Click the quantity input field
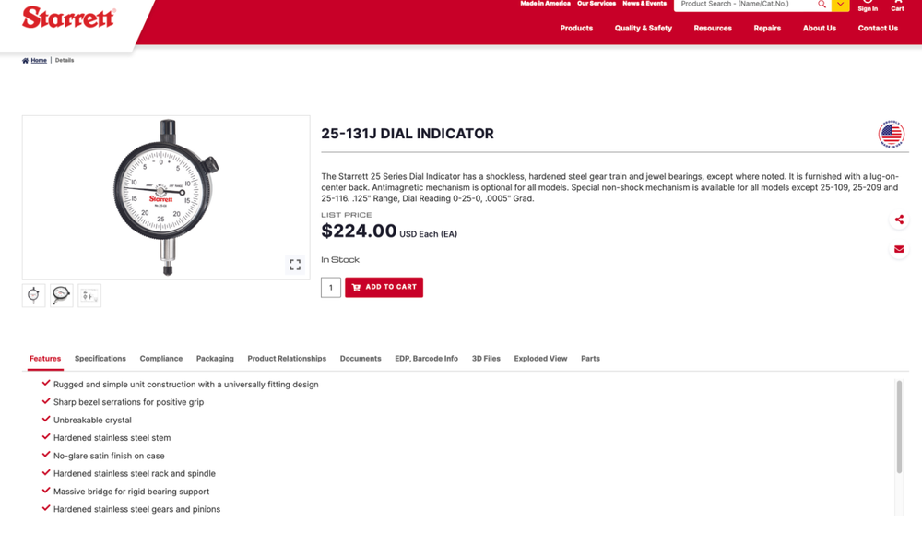Viewport: 922px width, 534px height. (331, 288)
